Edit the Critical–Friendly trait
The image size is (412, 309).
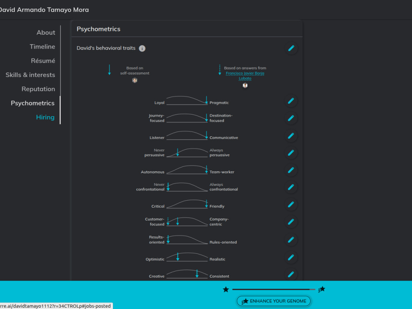coord(291,204)
